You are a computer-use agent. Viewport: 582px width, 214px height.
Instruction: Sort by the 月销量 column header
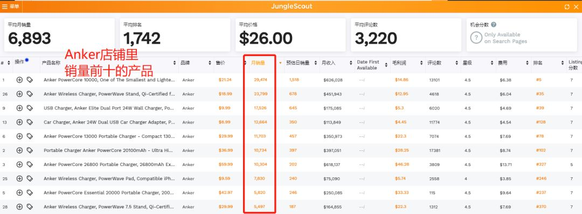click(258, 63)
